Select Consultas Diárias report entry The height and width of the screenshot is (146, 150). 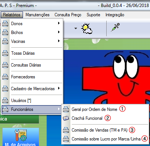[32, 65]
